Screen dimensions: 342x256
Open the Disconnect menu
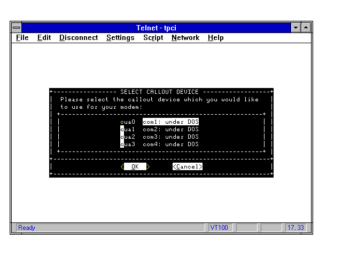[x=79, y=38]
